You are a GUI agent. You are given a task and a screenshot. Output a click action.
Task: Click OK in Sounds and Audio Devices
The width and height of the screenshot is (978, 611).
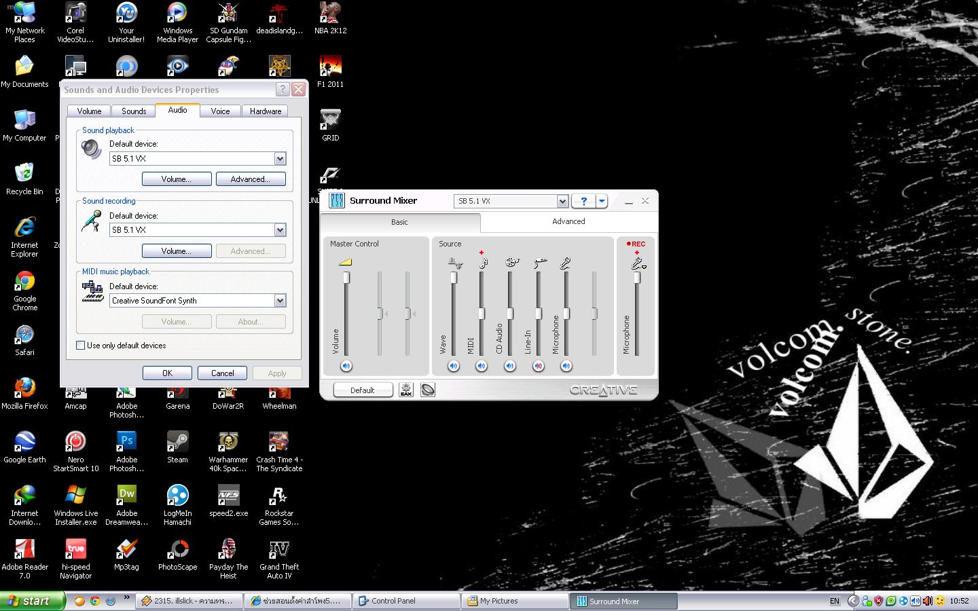(x=167, y=373)
